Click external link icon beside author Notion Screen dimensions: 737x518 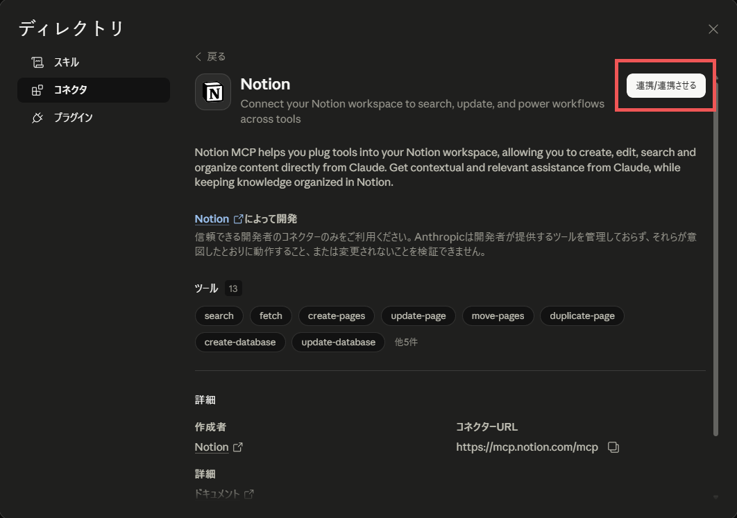(x=238, y=447)
